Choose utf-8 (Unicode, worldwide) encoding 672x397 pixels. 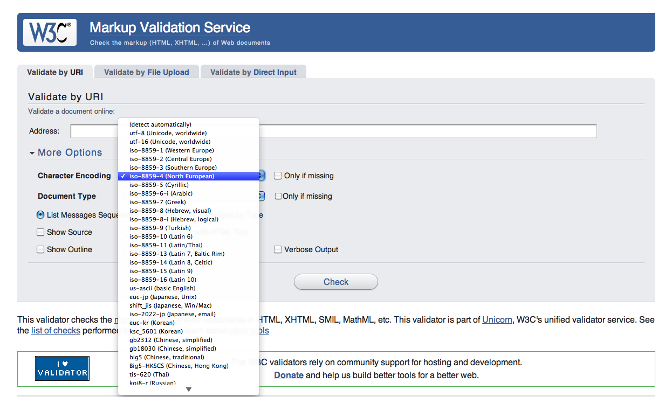point(168,133)
